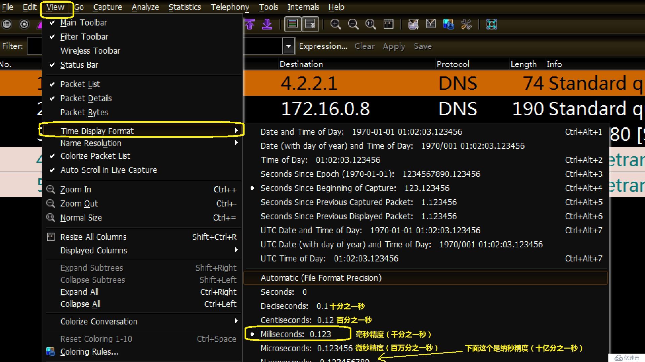Select Centiseconds 0.12 precision

pos(426,320)
